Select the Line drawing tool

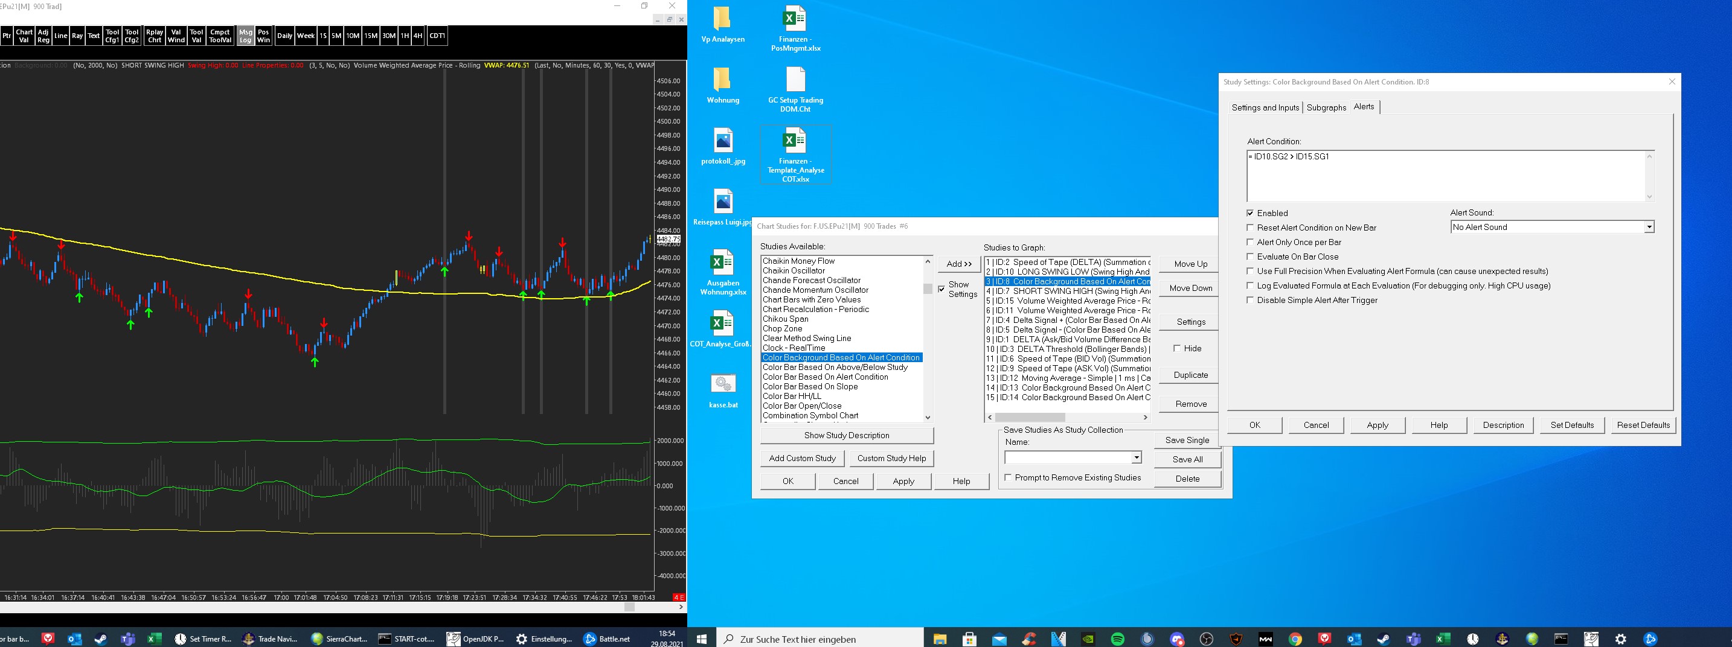point(60,36)
